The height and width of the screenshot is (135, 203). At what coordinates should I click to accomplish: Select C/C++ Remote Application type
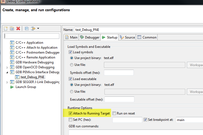(x=35, y=57)
